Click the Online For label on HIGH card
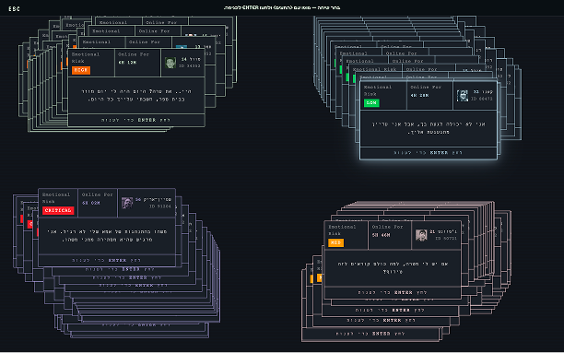Screen dimensions: 564x353 134,54
